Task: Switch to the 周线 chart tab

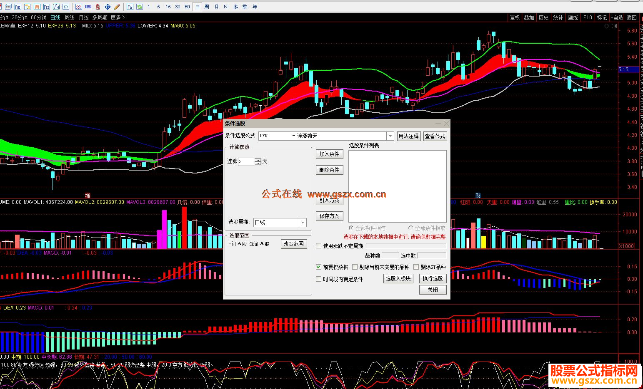Action: pyautogui.click(x=70, y=17)
